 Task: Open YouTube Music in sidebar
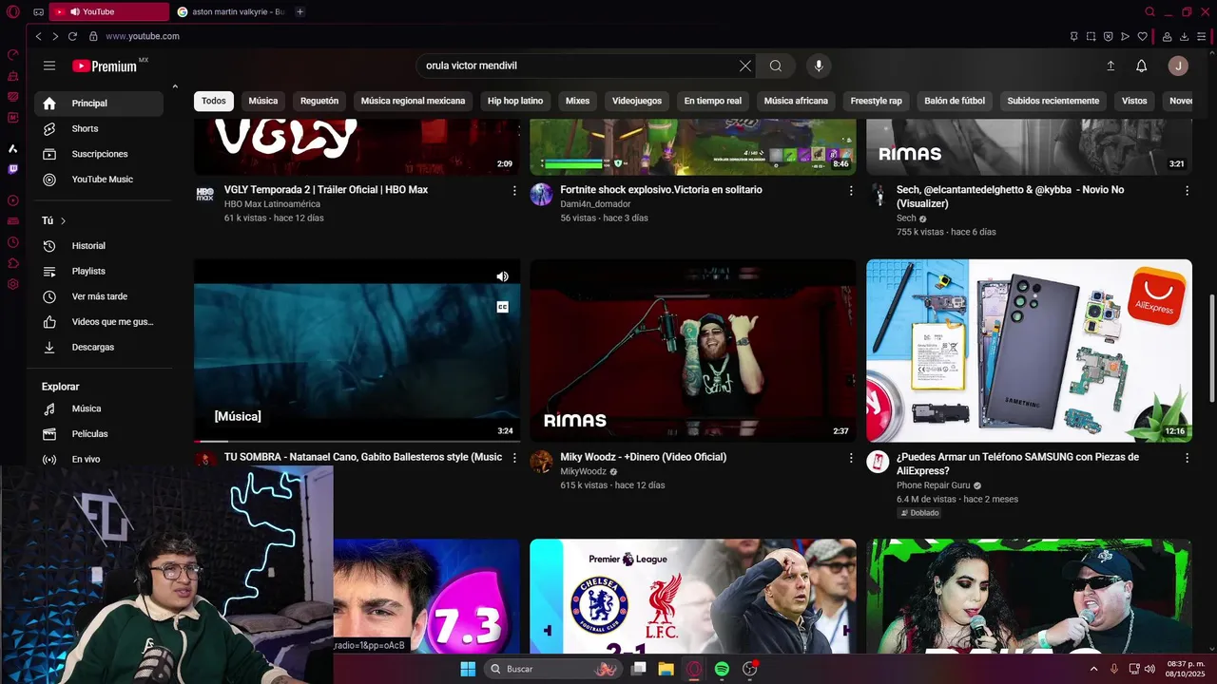(x=99, y=180)
